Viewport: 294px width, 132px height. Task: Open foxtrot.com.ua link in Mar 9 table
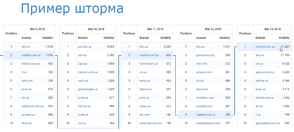coord(31,63)
